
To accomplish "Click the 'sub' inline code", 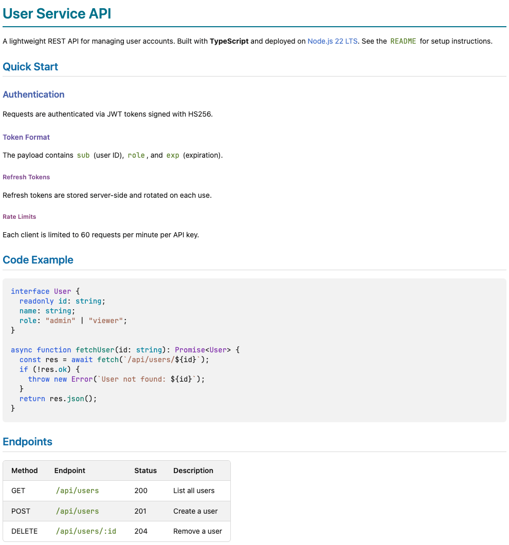I will click(83, 155).
